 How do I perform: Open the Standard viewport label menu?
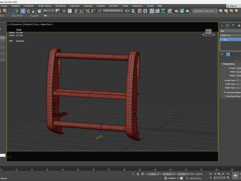coord(28,25)
